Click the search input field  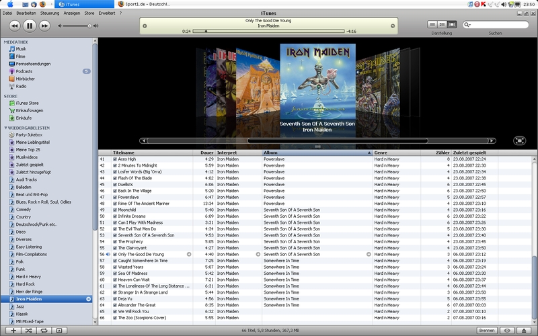click(500, 25)
